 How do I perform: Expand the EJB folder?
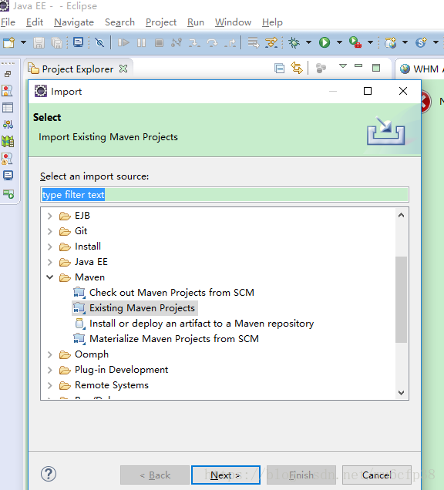tap(49, 216)
